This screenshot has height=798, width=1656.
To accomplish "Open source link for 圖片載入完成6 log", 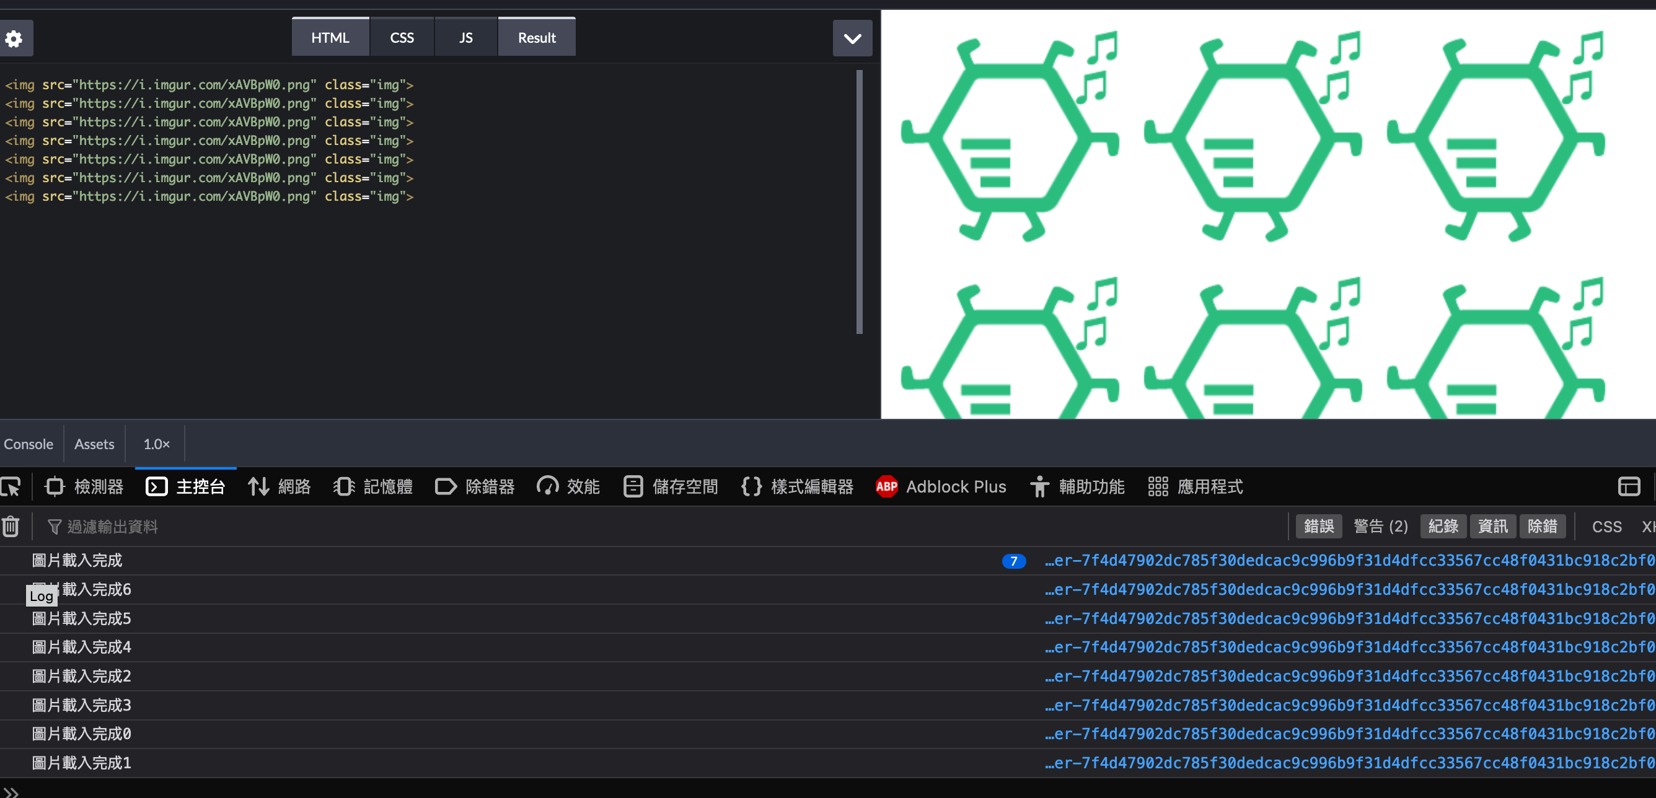I will click(1349, 589).
